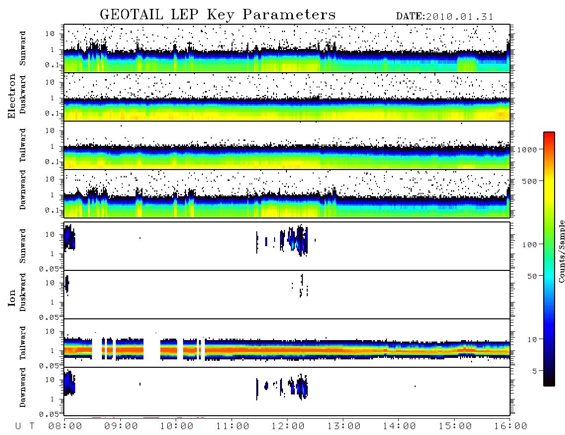Click the "10:00" time axis label
565x435 pixels.
(177, 427)
